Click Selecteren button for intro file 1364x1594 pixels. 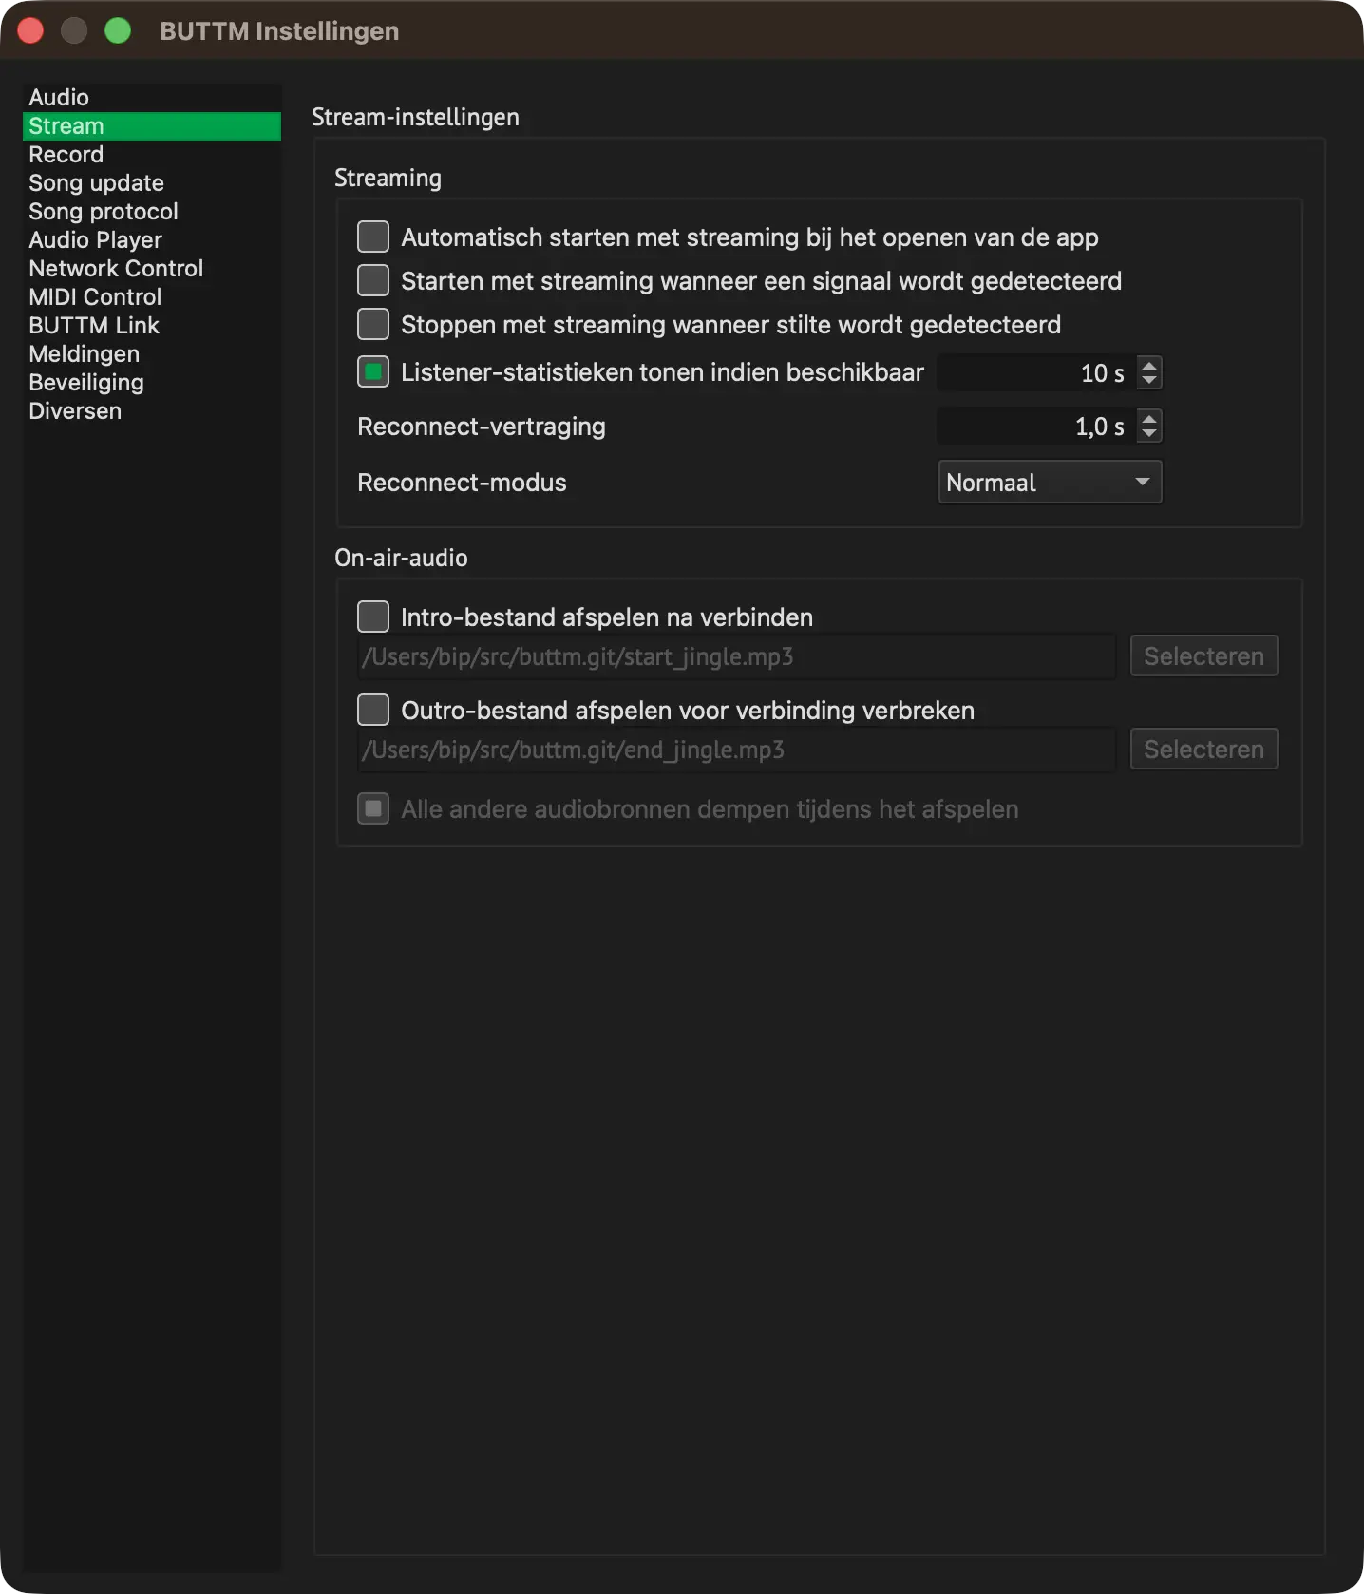coord(1203,655)
